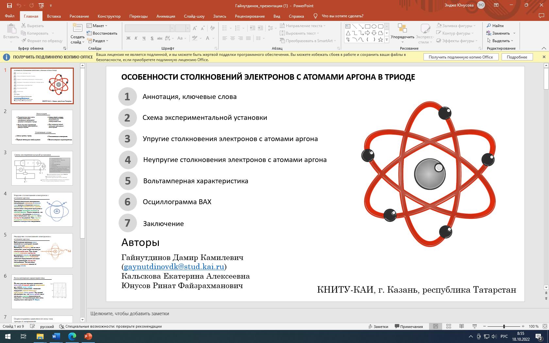Click Преобразовать в SmartArt

308,41
